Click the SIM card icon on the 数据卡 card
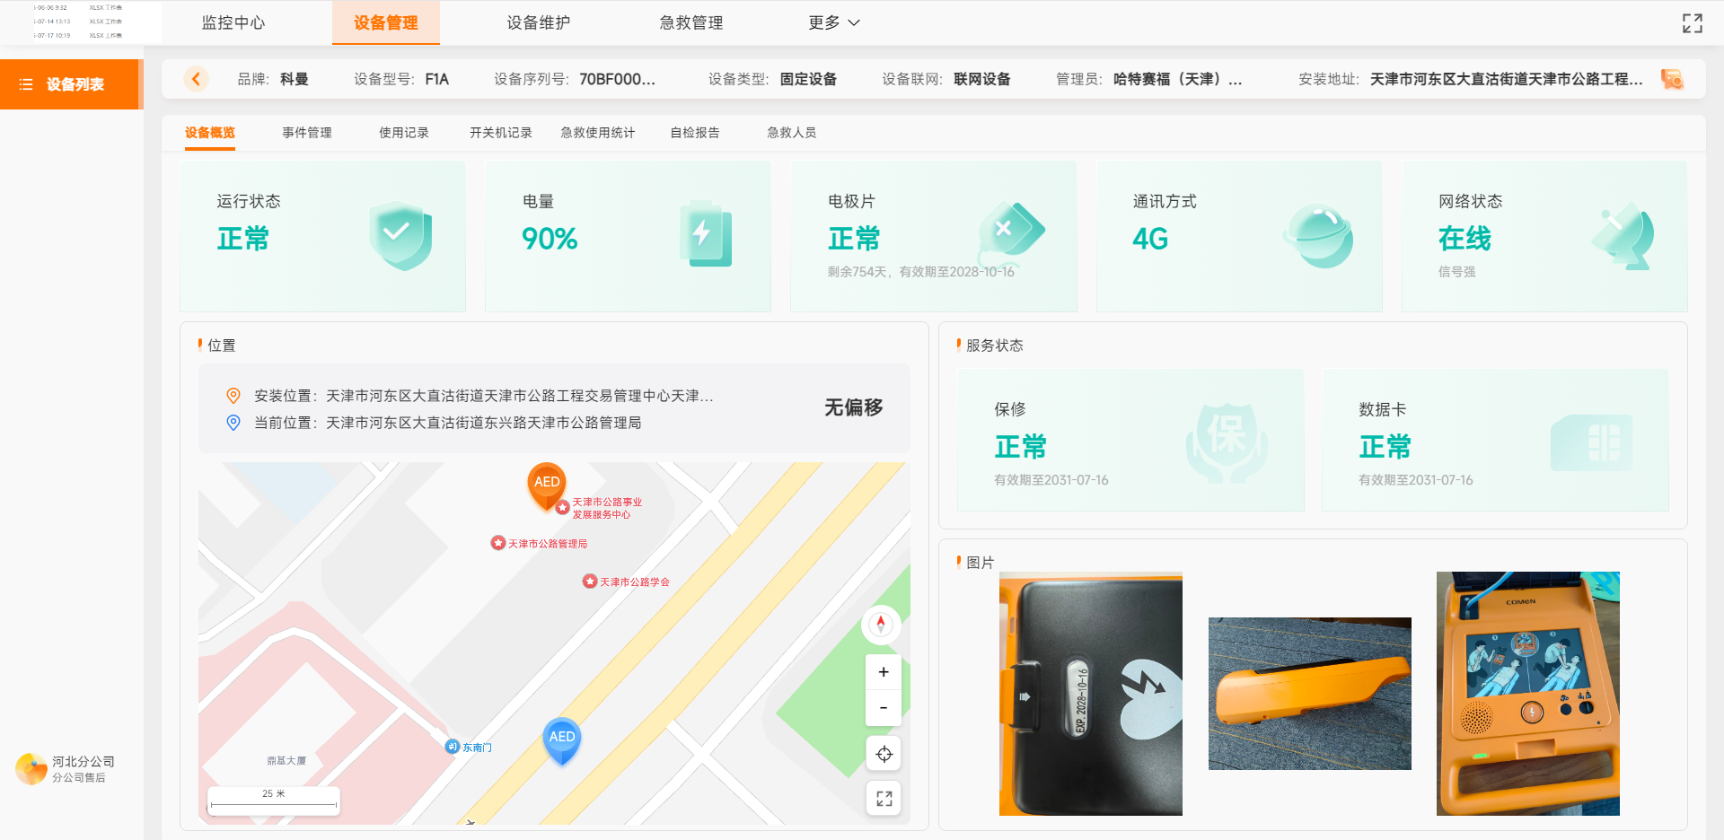Viewport: 1724px width, 840px height. (x=1592, y=442)
